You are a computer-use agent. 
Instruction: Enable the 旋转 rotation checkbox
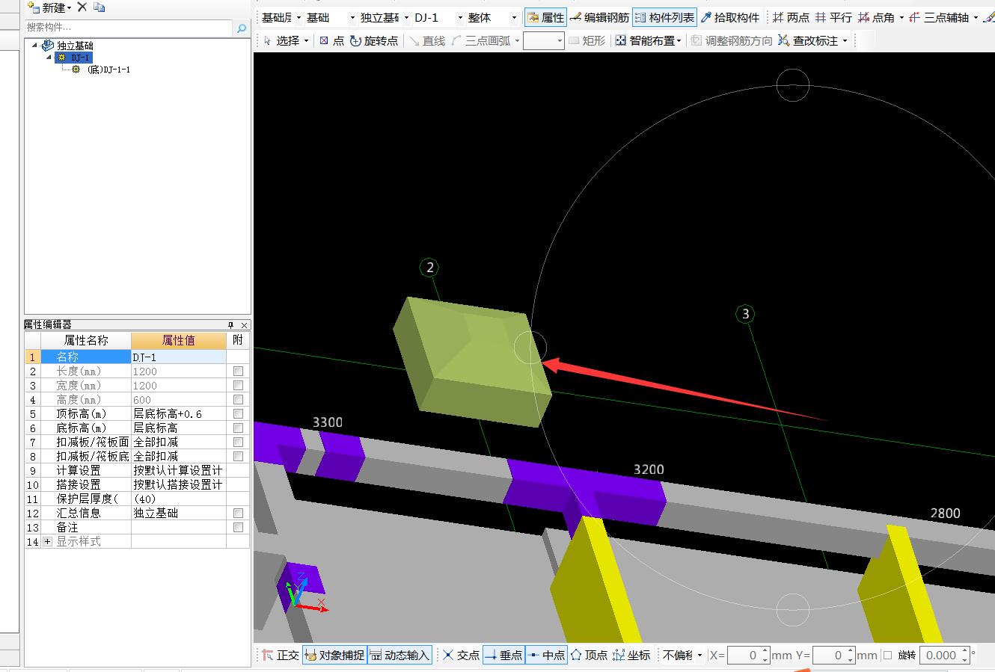coord(887,655)
